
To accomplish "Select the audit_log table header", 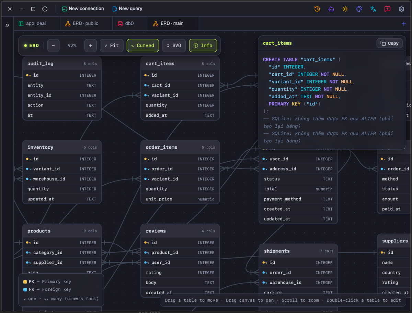I will pyautogui.click(x=62, y=64).
